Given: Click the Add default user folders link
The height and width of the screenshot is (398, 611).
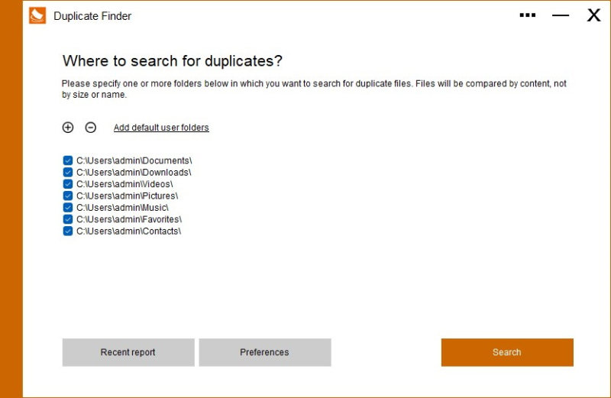Looking at the screenshot, I should click(x=161, y=128).
